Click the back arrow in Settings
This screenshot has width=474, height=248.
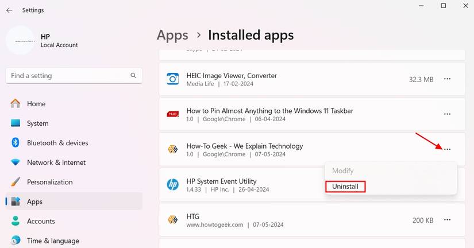pos(9,10)
